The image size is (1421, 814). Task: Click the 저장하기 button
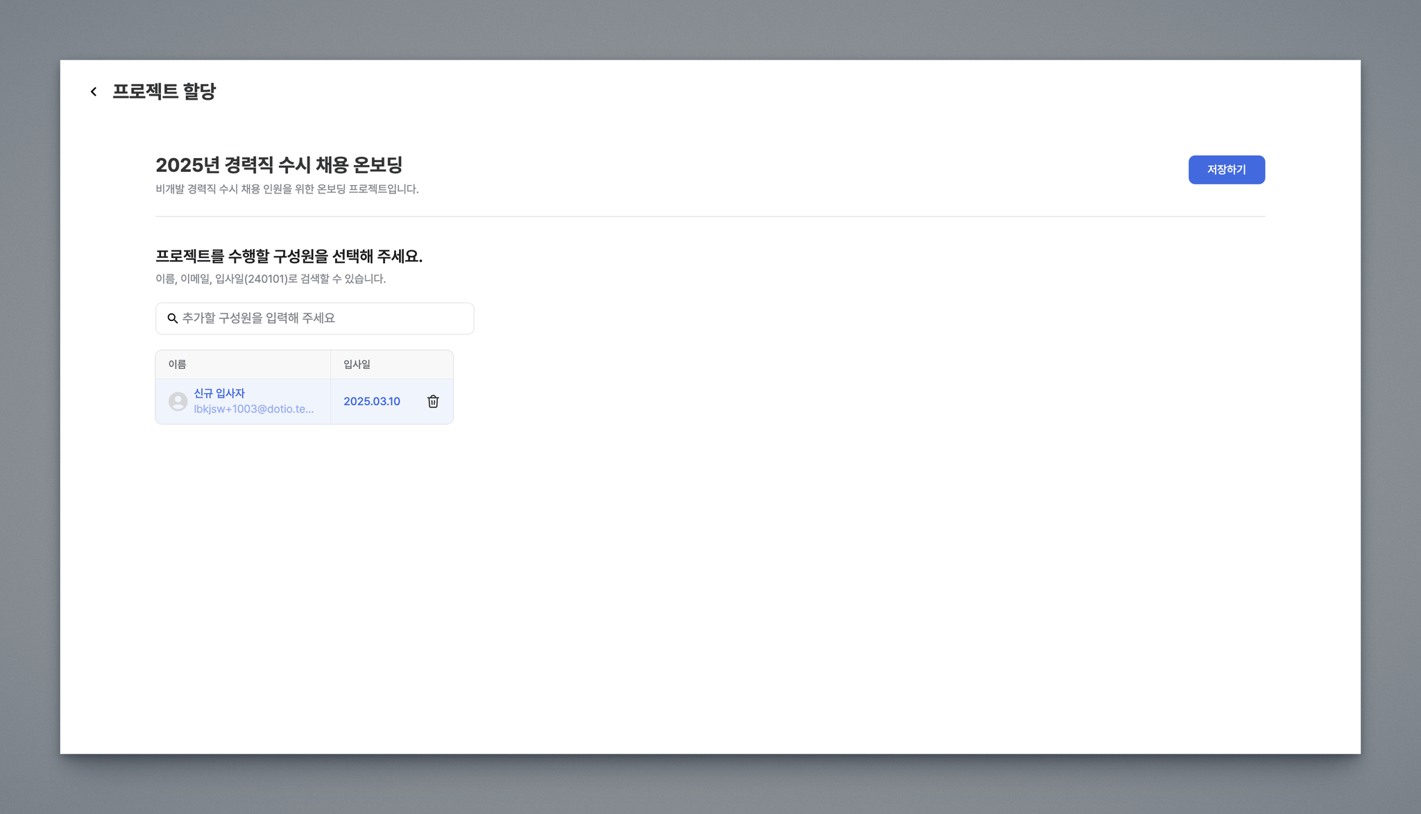(x=1226, y=170)
